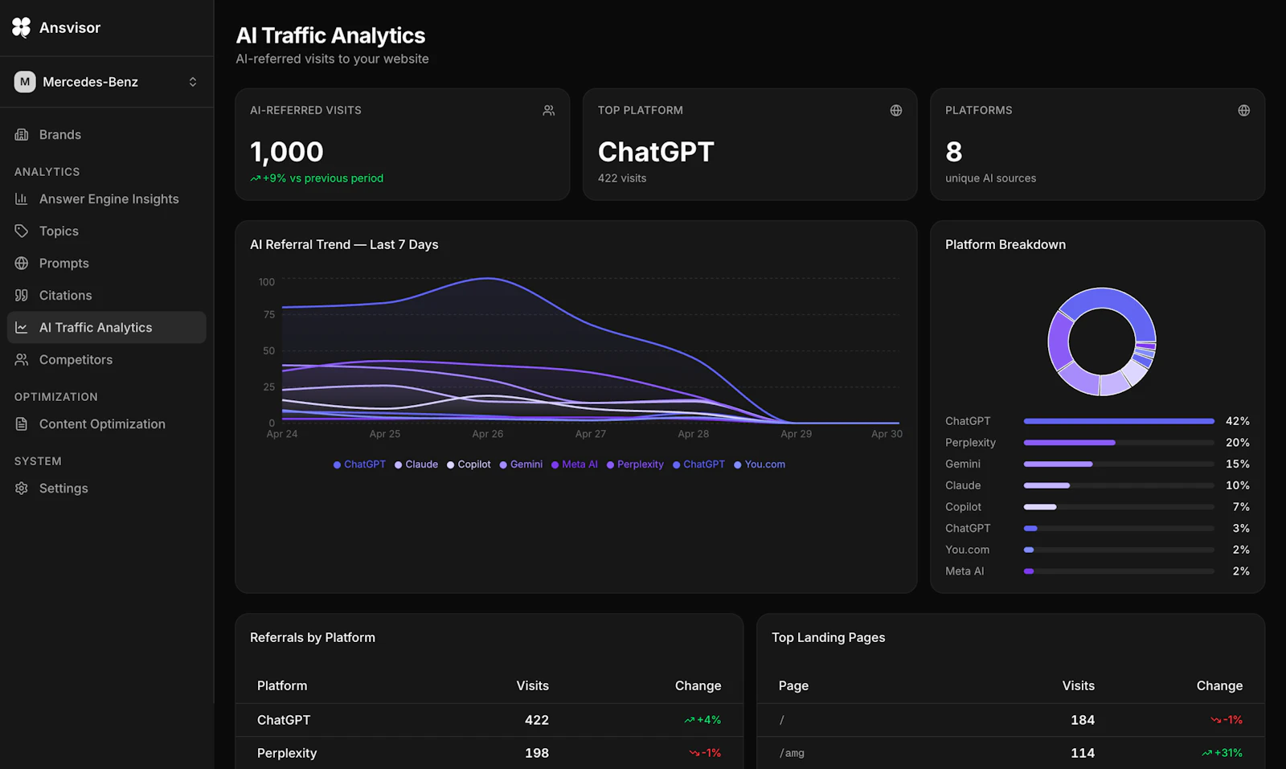The image size is (1286, 769).
Task: Click the users icon on AI-Referred Visits card
Action: 549,111
